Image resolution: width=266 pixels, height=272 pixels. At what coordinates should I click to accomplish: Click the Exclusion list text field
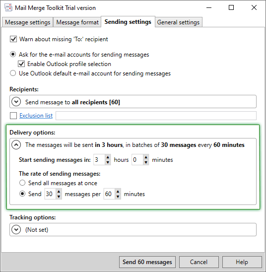pyautogui.click(x=156, y=116)
